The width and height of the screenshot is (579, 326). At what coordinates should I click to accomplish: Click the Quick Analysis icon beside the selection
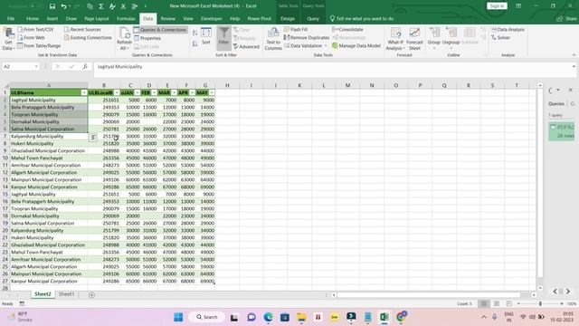[x=93, y=138]
